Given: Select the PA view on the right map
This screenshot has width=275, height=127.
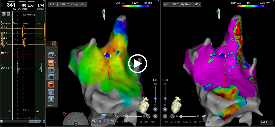Looking at the screenshot, I should click(x=171, y=122).
